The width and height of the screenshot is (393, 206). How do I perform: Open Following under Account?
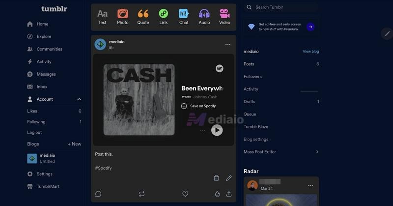coord(54,122)
